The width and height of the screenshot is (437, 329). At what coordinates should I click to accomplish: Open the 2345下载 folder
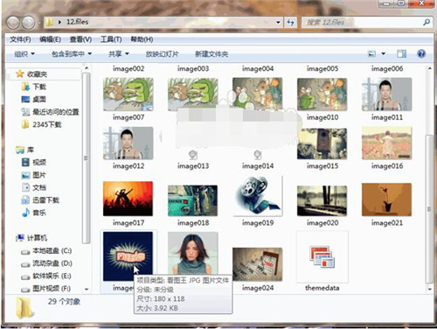point(42,124)
